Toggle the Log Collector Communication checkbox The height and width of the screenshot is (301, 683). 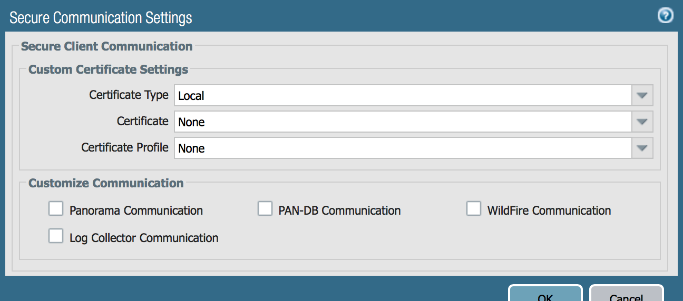[x=56, y=236]
